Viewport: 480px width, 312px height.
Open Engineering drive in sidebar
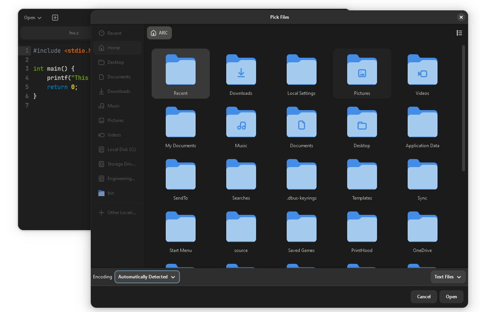pyautogui.click(x=118, y=179)
